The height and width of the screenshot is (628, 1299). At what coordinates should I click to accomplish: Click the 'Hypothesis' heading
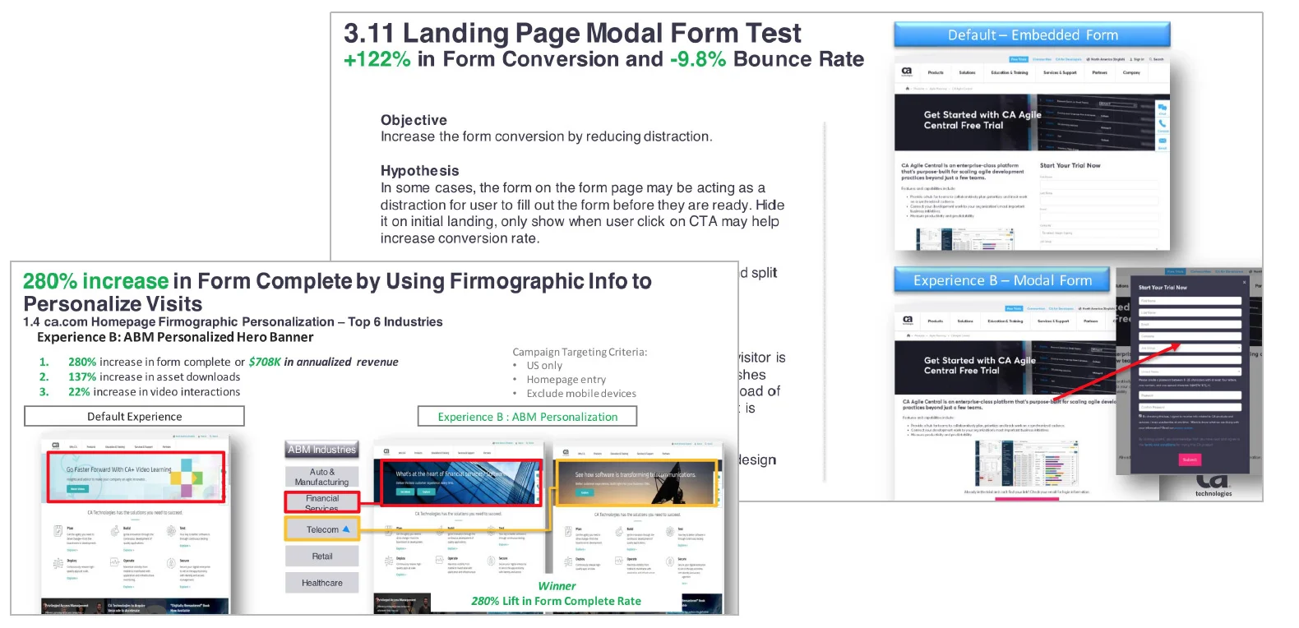[x=419, y=171]
